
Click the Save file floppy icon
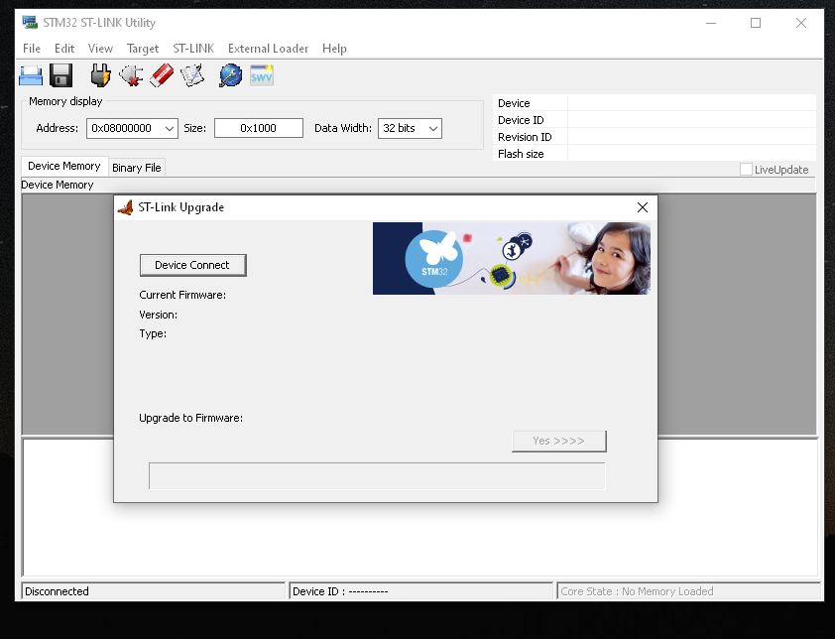point(61,75)
